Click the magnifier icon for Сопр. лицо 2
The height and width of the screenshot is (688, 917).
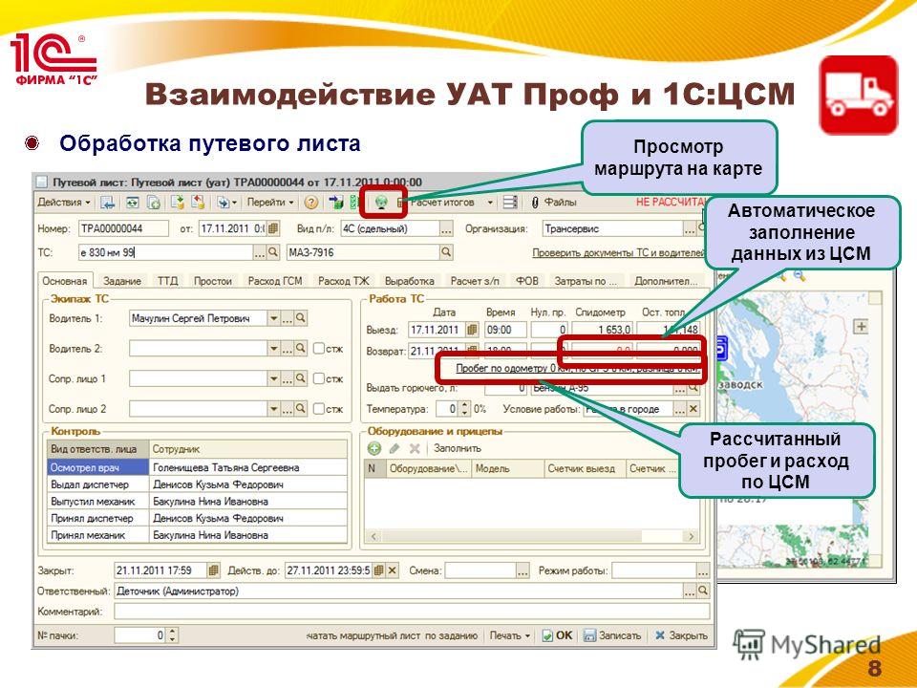pos(301,408)
